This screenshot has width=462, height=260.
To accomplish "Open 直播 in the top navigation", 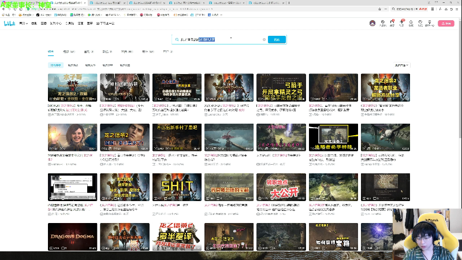I will [44, 23].
